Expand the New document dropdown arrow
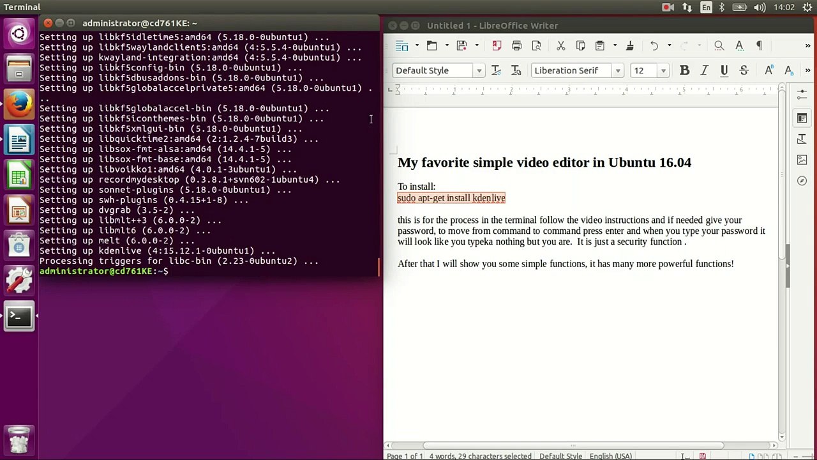 417,45
